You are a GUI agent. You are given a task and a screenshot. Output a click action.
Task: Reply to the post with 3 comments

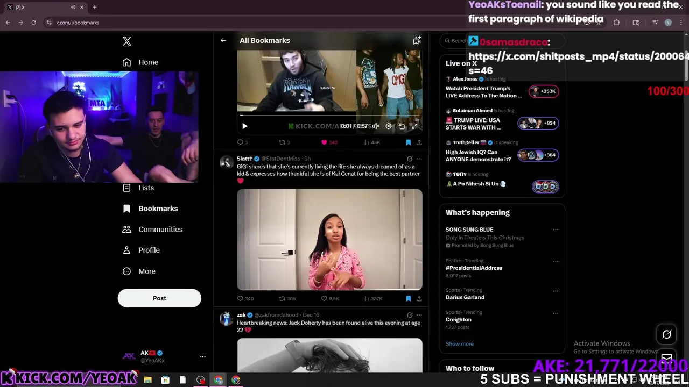[x=242, y=142]
